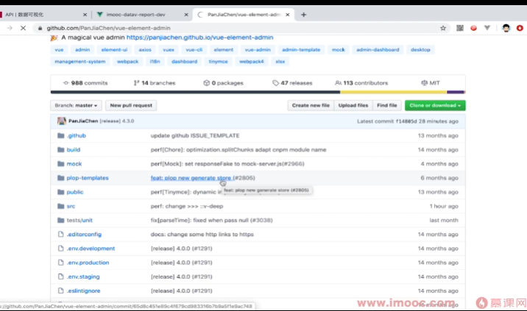Open a new browser tab
Viewport: 527px width, 311px height.
pyautogui.click(x=303, y=15)
